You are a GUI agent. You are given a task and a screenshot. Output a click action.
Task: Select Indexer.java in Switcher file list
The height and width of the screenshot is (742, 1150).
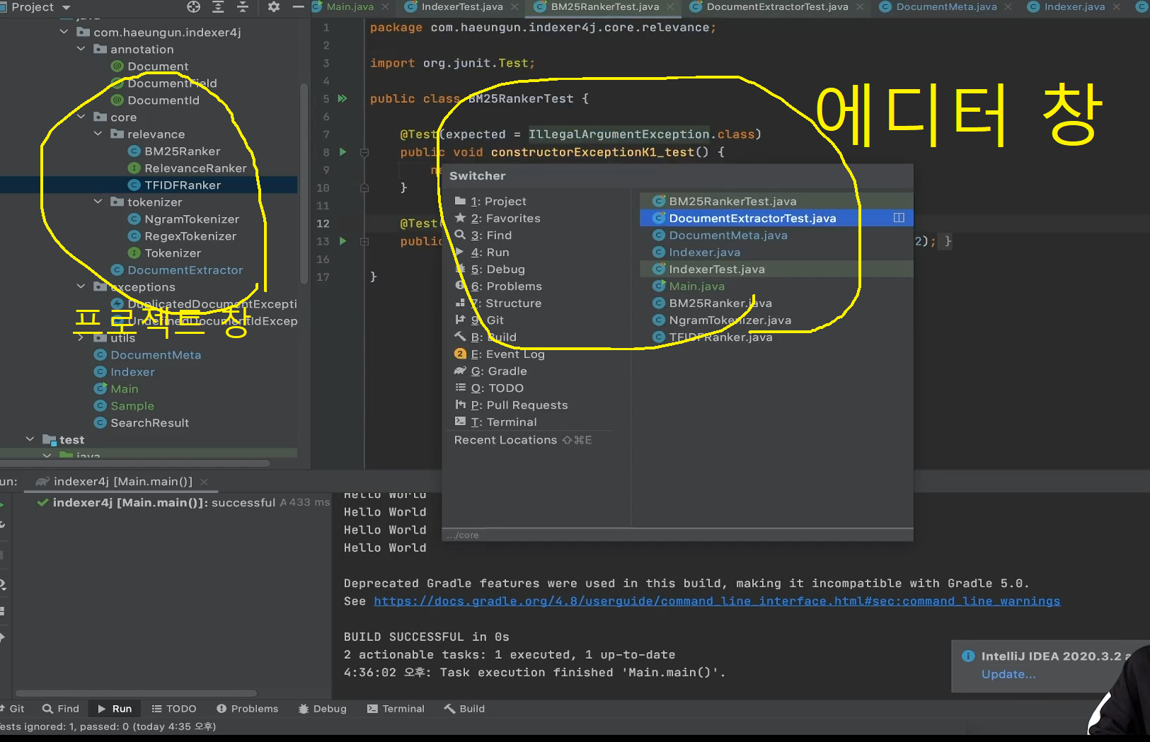pos(776,253)
